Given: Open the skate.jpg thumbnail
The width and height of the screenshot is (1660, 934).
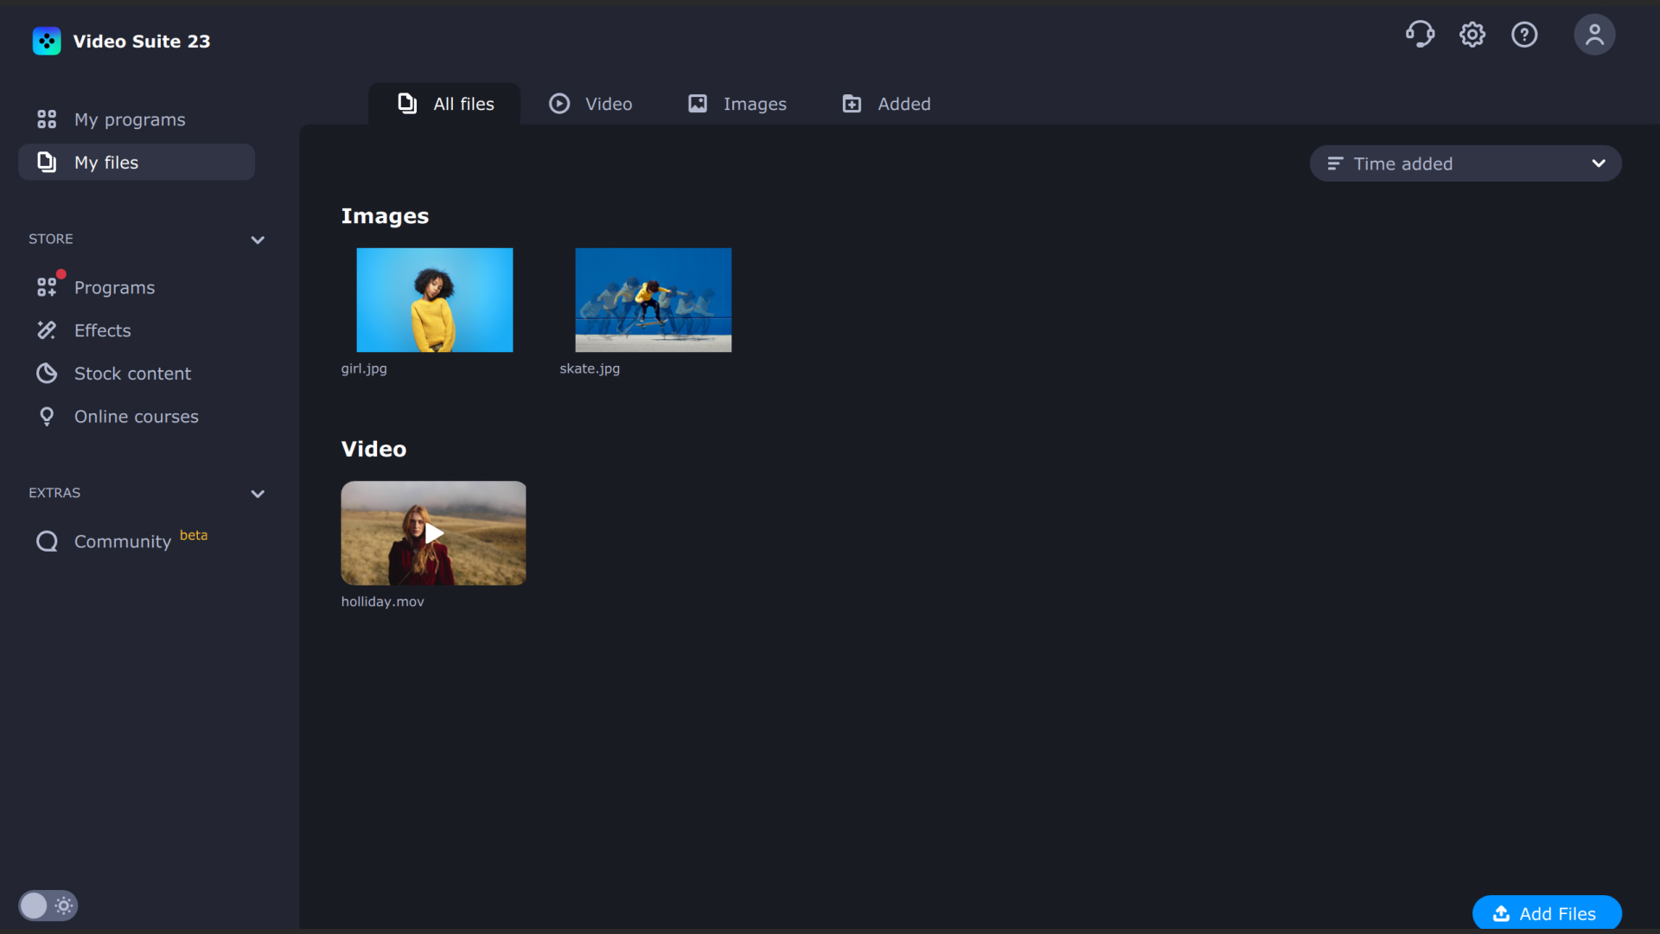Looking at the screenshot, I should click(x=653, y=300).
